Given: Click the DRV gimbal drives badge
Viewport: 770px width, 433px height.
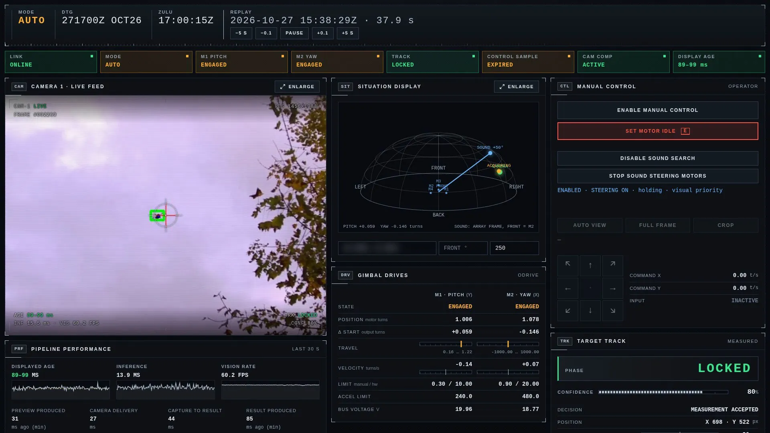Looking at the screenshot, I should coord(345,275).
